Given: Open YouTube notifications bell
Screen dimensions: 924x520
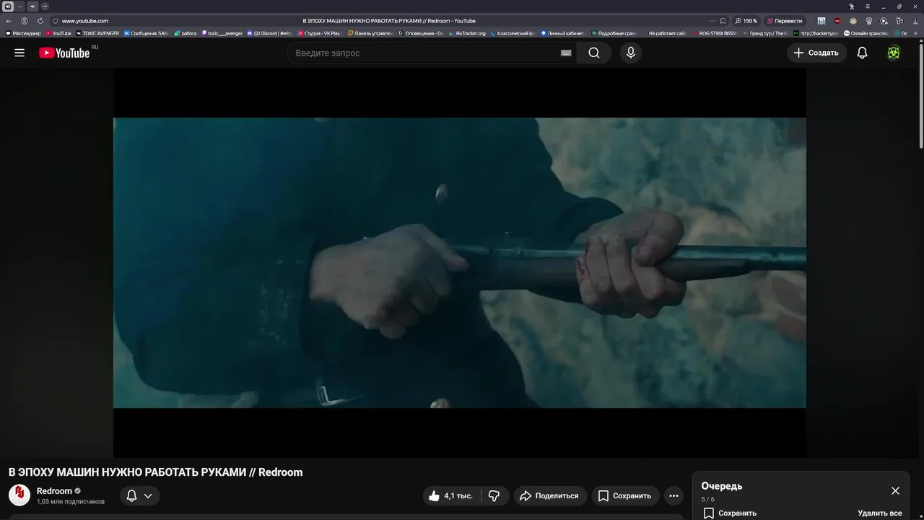Looking at the screenshot, I should [x=862, y=53].
